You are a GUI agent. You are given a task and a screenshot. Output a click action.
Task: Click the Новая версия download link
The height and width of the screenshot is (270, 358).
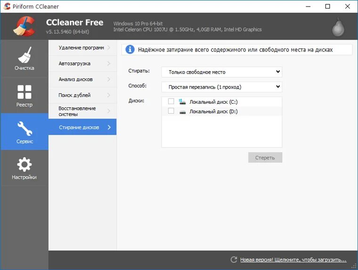(x=293, y=260)
